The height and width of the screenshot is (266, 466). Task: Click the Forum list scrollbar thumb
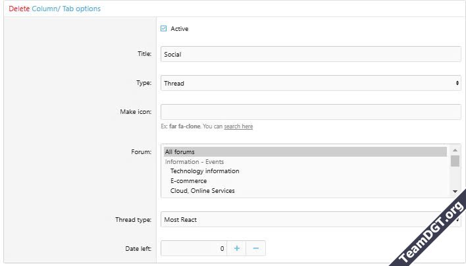[x=455, y=161]
